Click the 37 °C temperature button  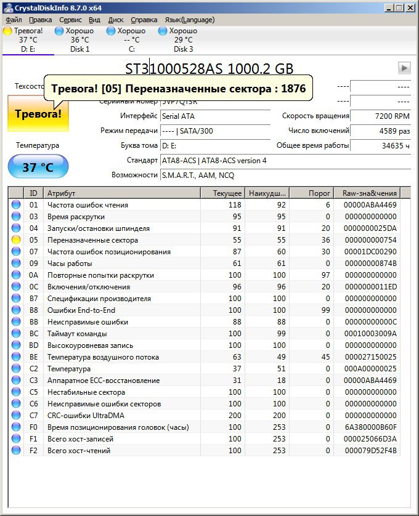click(x=38, y=167)
